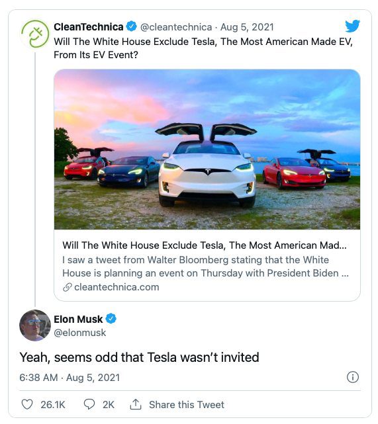Open the cleantechnica.com domain link

[117, 287]
